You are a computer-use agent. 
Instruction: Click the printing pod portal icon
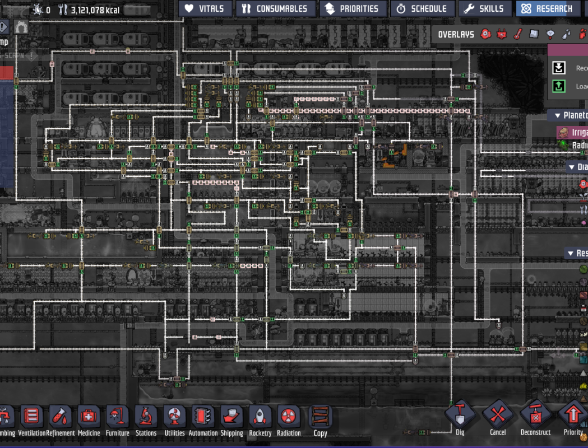click(x=21, y=26)
